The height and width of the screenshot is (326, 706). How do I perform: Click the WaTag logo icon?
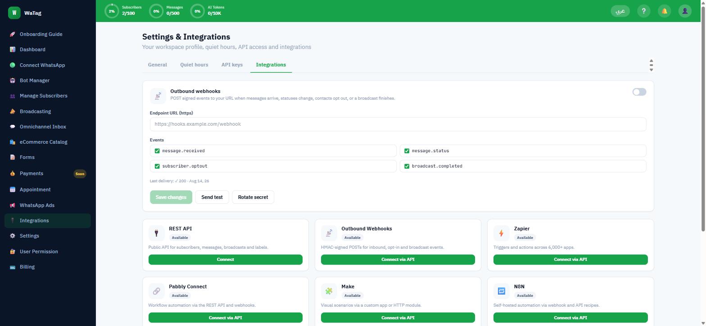pos(14,13)
